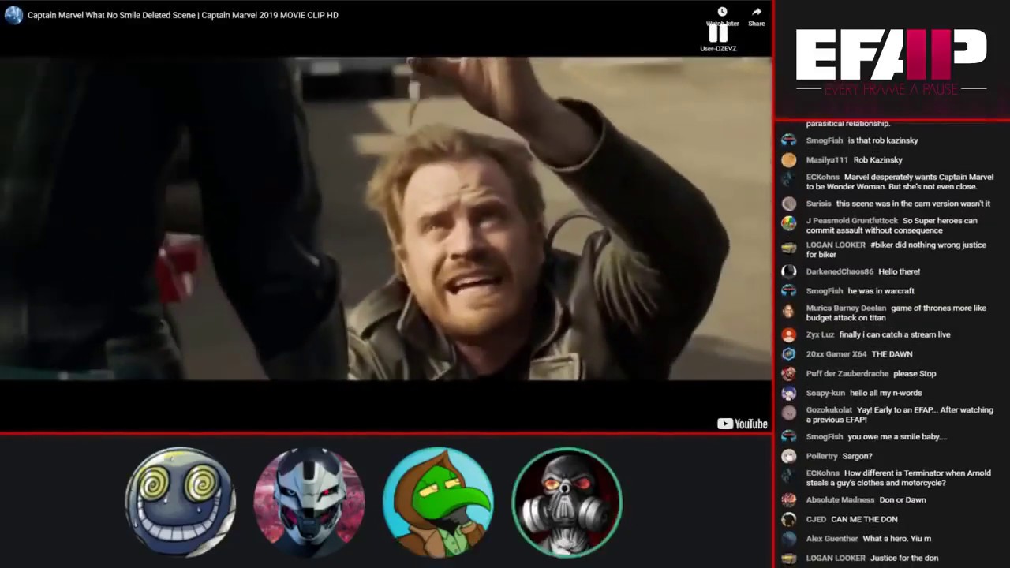Click the embedded Captain Marvel video frame

tap(386, 219)
